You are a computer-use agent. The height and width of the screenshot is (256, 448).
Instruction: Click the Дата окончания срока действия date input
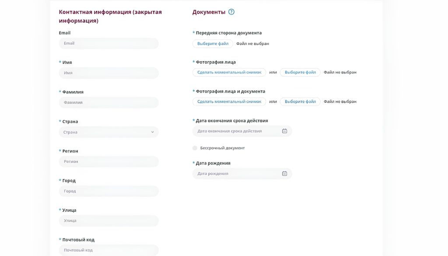click(236, 131)
